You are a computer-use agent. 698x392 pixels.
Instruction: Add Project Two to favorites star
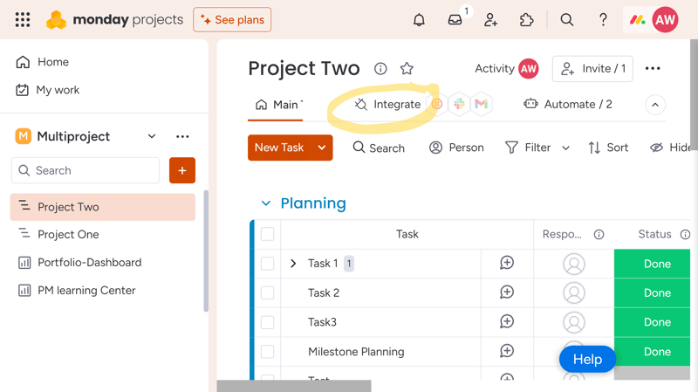[x=407, y=69]
